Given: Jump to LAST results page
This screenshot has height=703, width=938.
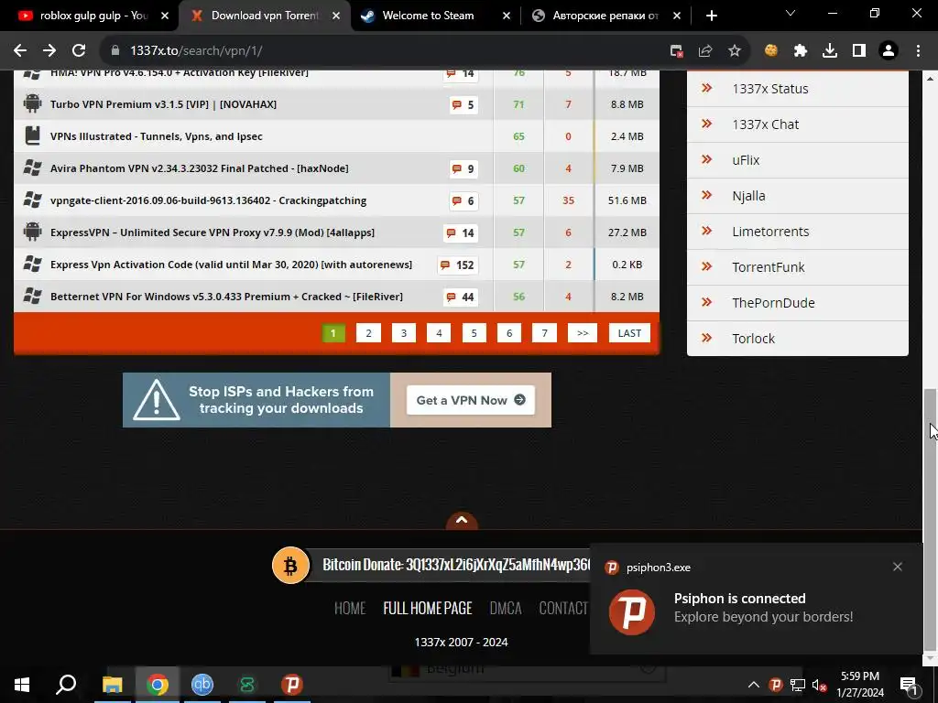Looking at the screenshot, I should click(629, 333).
